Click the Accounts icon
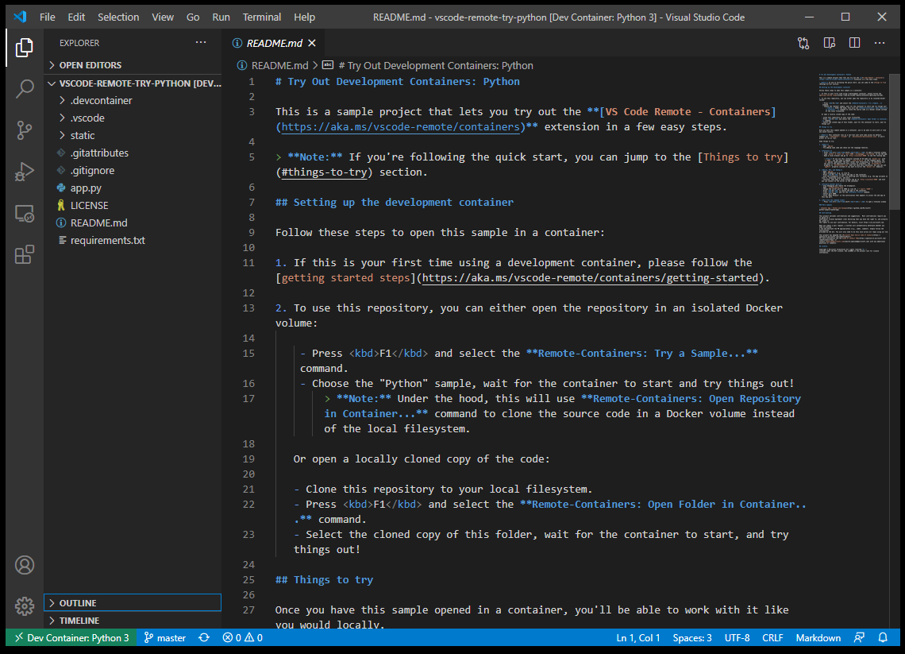This screenshot has height=654, width=905. click(x=24, y=565)
